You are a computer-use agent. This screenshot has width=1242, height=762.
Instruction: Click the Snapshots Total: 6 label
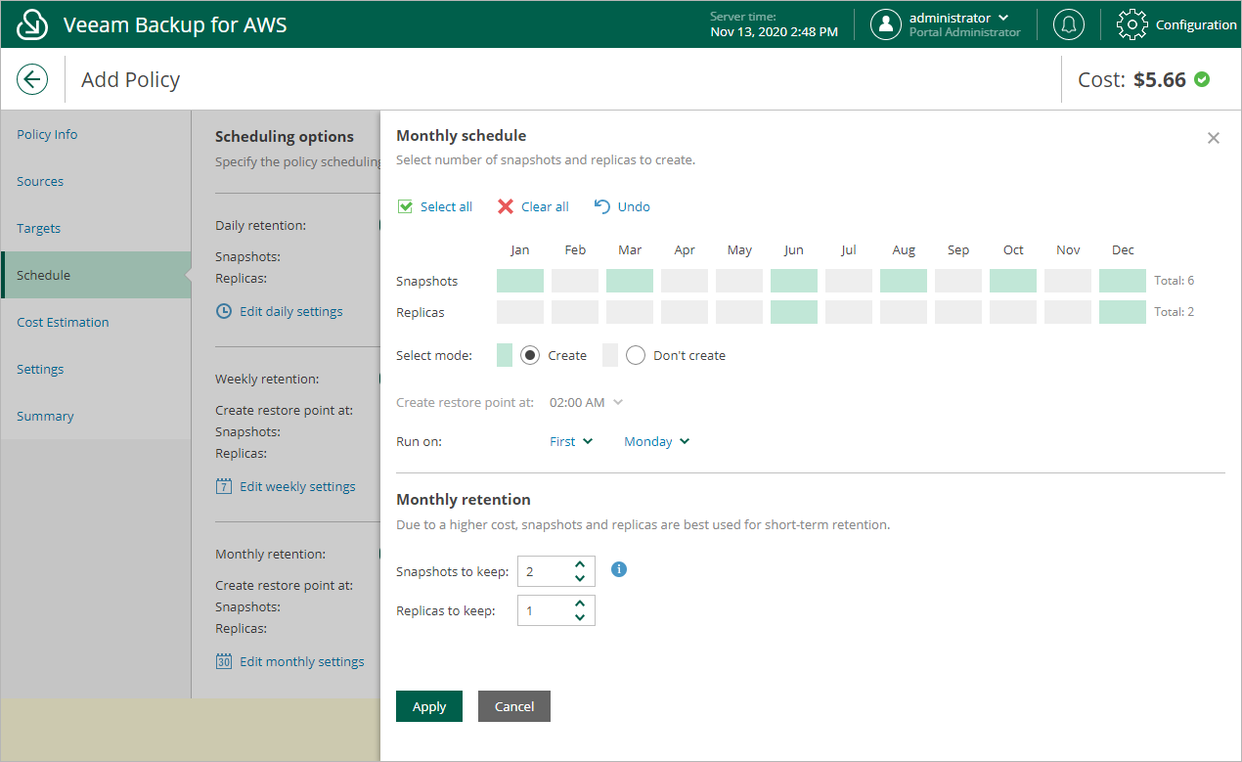(1174, 281)
